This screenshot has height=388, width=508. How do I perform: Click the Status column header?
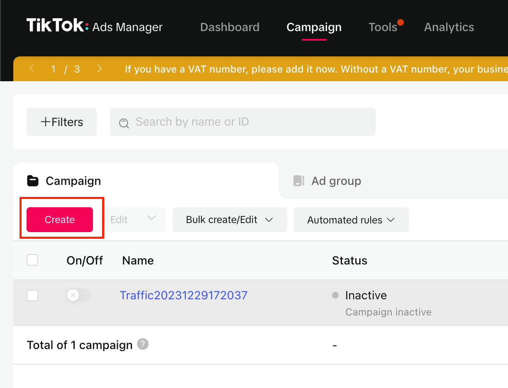[349, 260]
